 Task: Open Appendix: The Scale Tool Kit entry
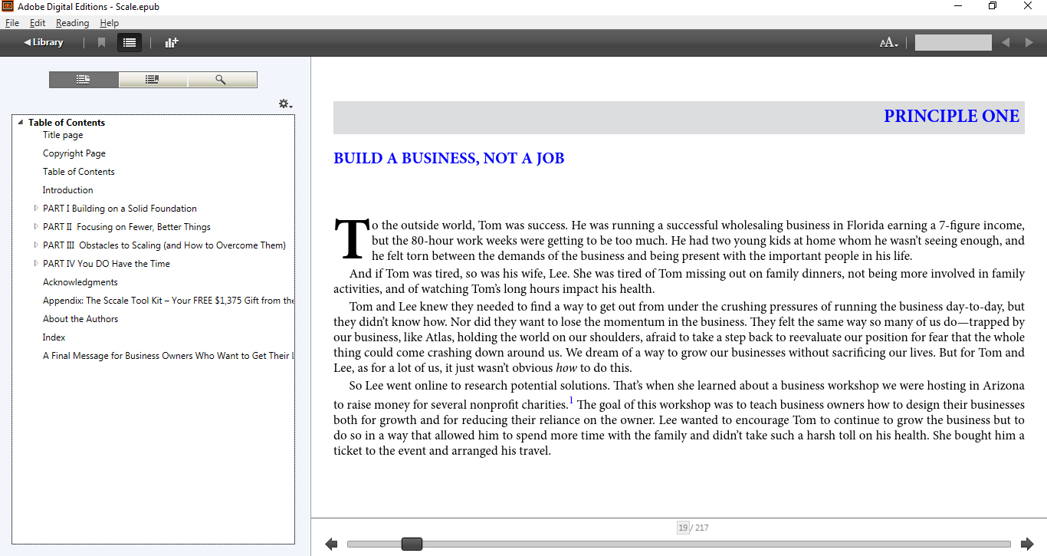168,301
